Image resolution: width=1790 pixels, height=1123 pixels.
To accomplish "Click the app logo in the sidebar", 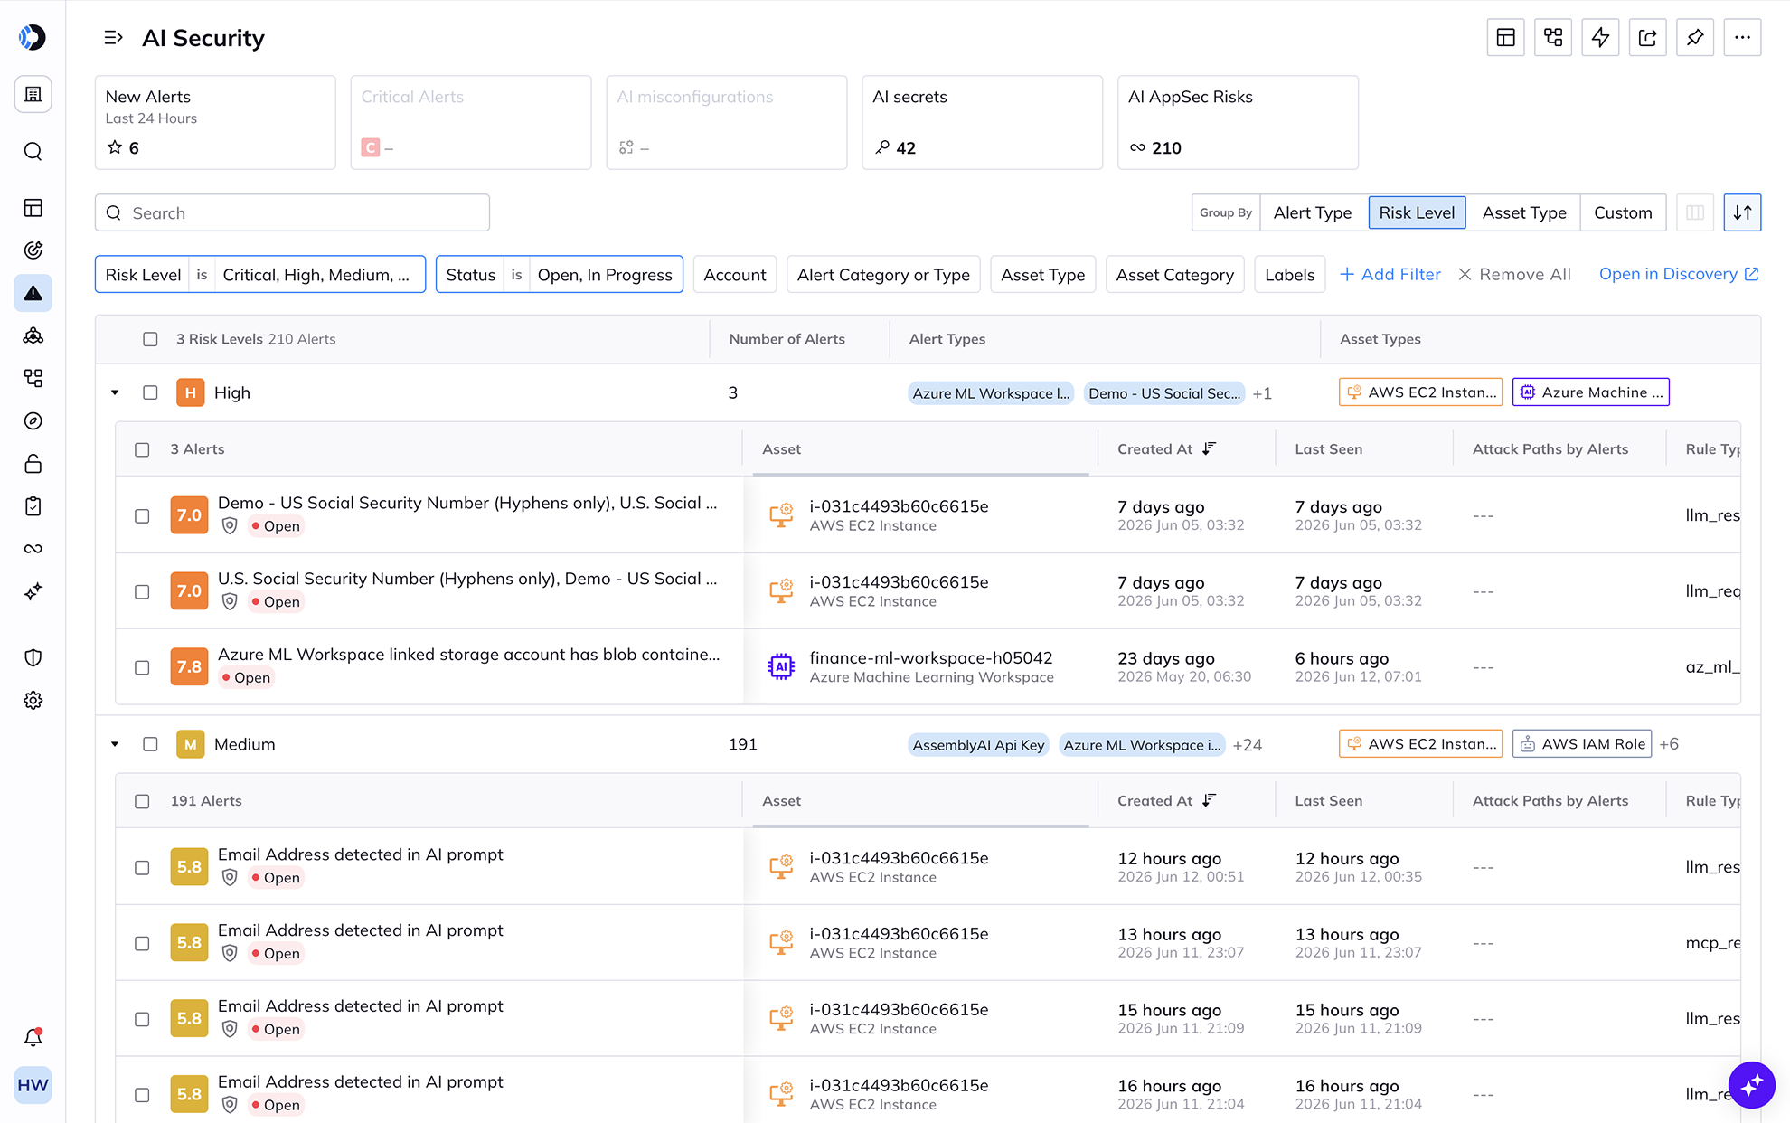I will coord(33,37).
